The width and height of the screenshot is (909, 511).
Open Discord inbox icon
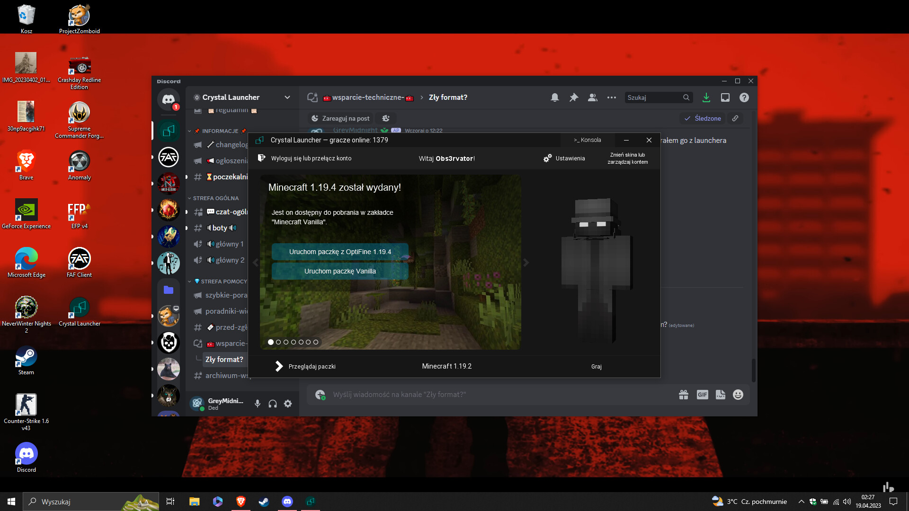click(x=725, y=97)
